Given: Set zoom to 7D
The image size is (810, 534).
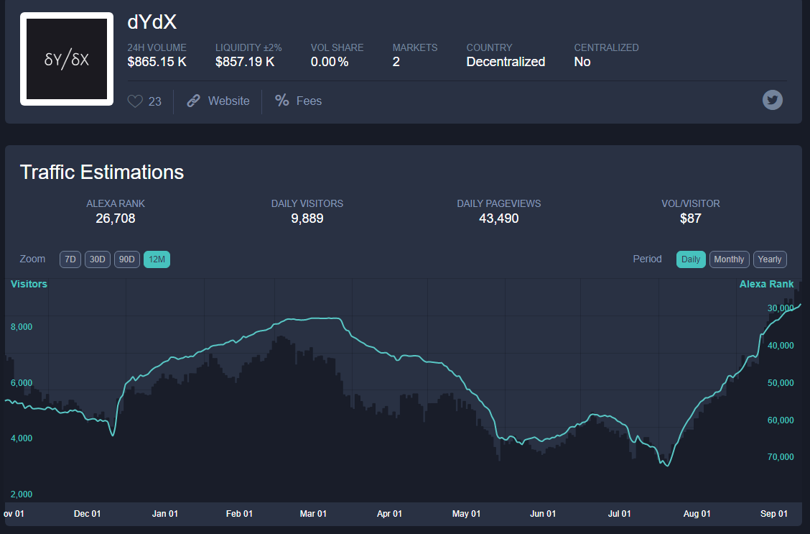Looking at the screenshot, I should (70, 259).
